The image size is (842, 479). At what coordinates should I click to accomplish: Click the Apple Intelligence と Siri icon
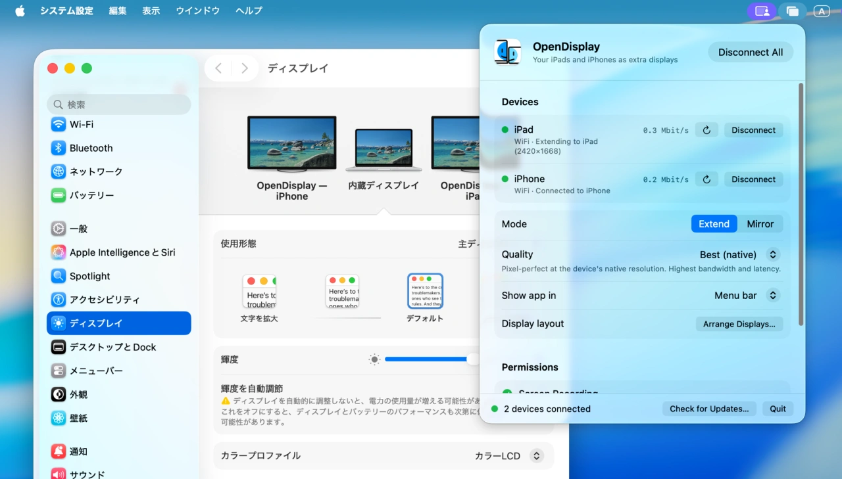click(59, 252)
